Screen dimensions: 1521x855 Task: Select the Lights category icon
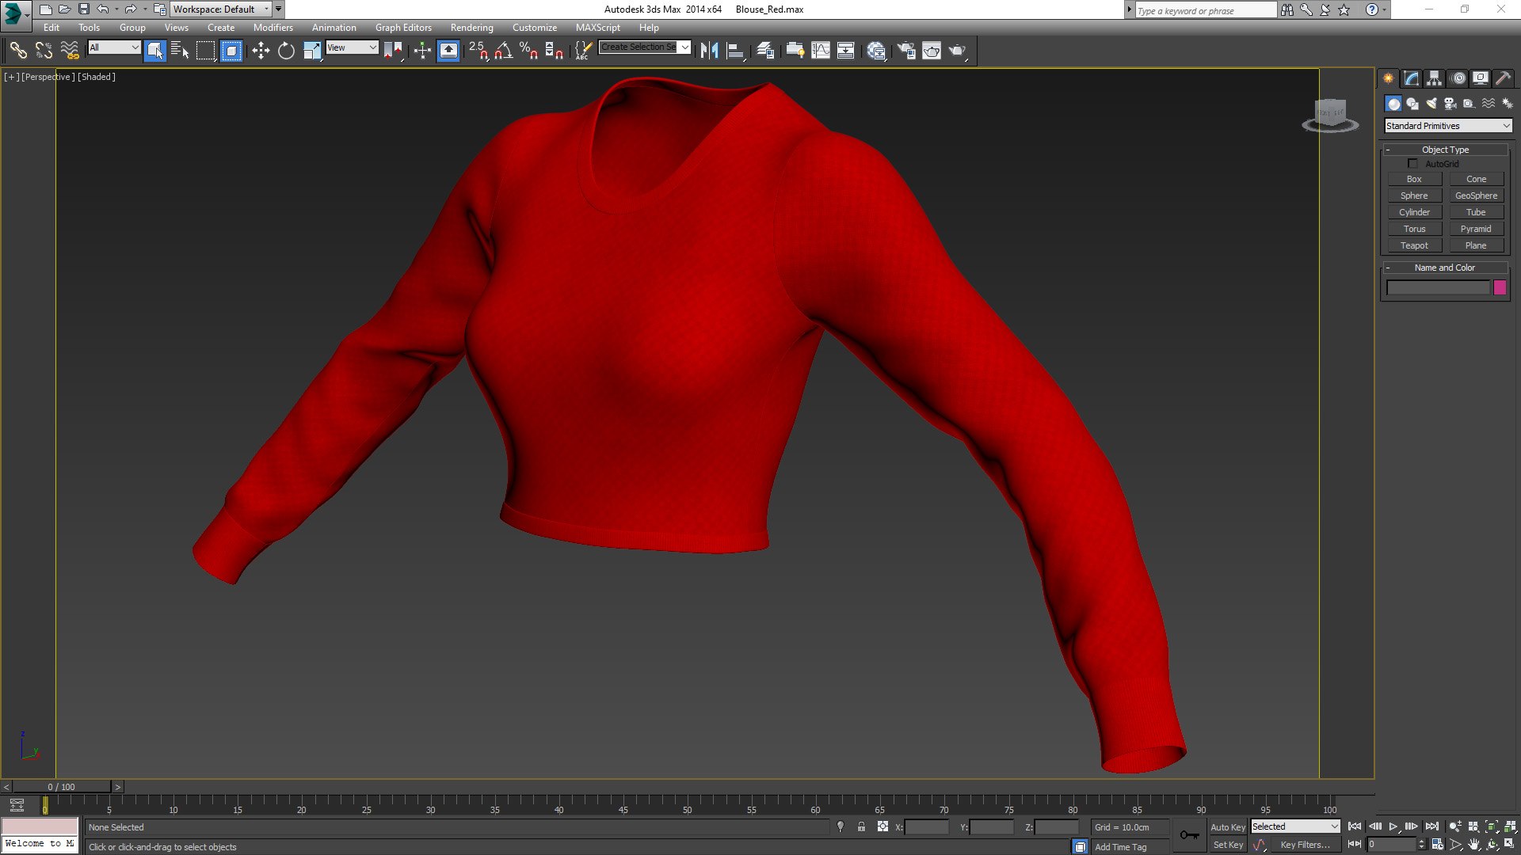click(x=1431, y=104)
